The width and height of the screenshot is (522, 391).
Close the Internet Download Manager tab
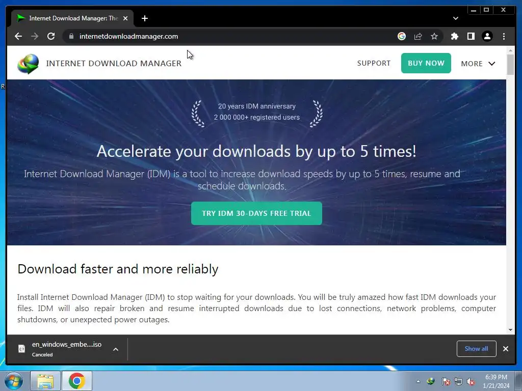(125, 18)
